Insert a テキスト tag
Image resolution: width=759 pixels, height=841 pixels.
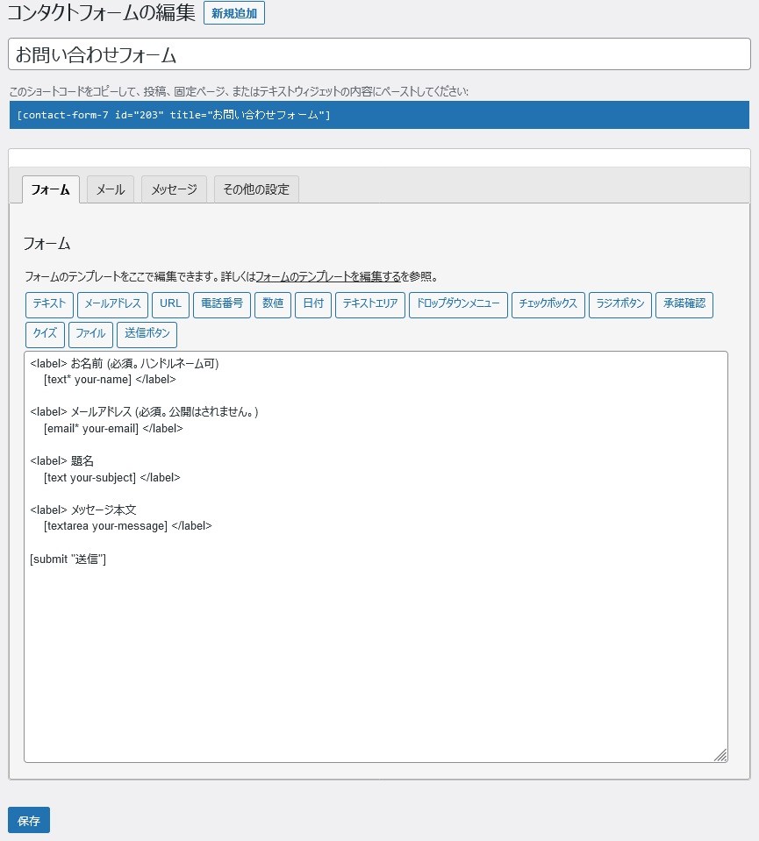point(49,304)
